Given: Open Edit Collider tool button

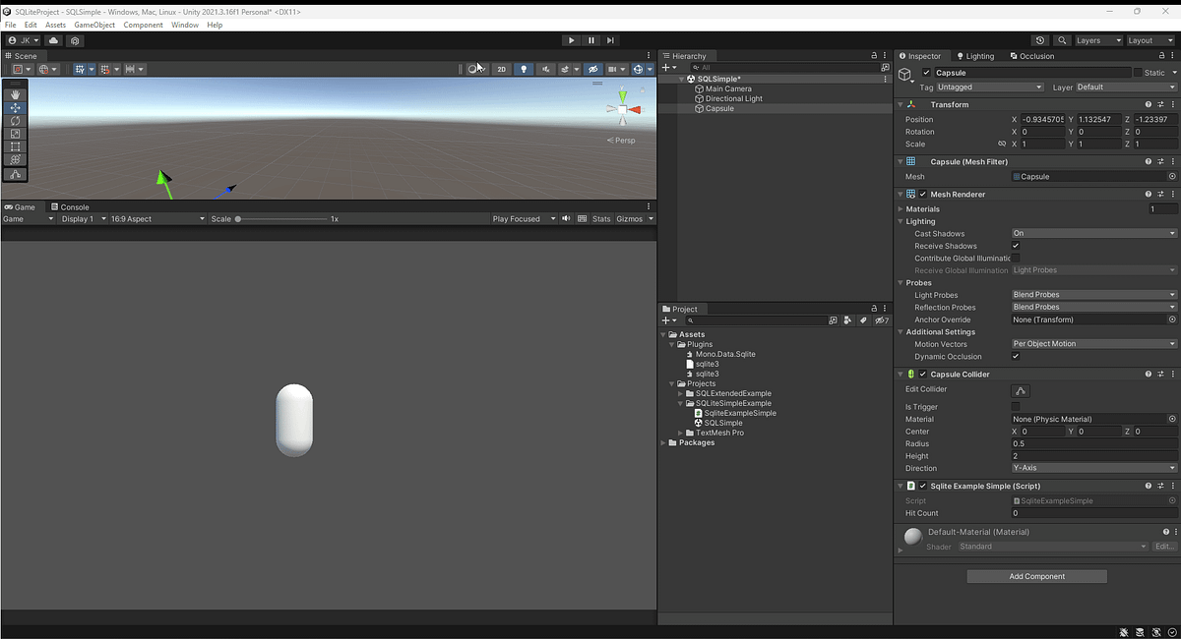Looking at the screenshot, I should (1021, 390).
